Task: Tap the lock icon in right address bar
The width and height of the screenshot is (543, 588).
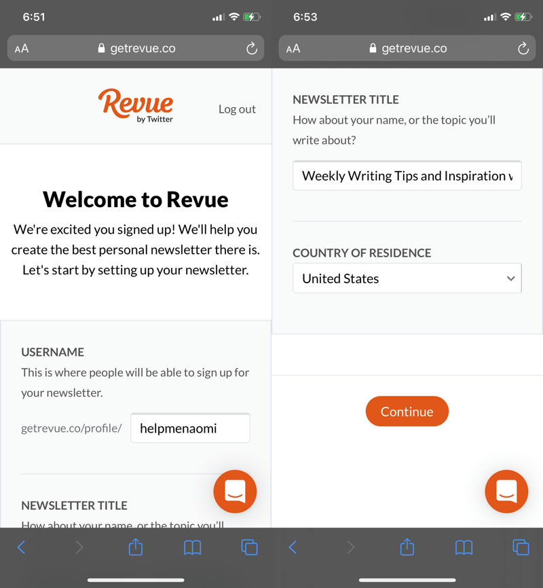Action: tap(373, 48)
